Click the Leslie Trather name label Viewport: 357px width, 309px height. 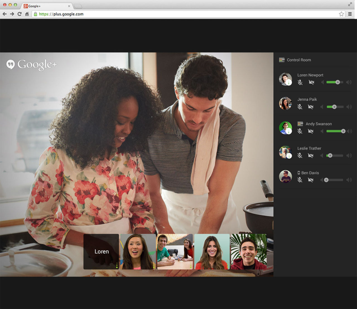pyautogui.click(x=309, y=148)
